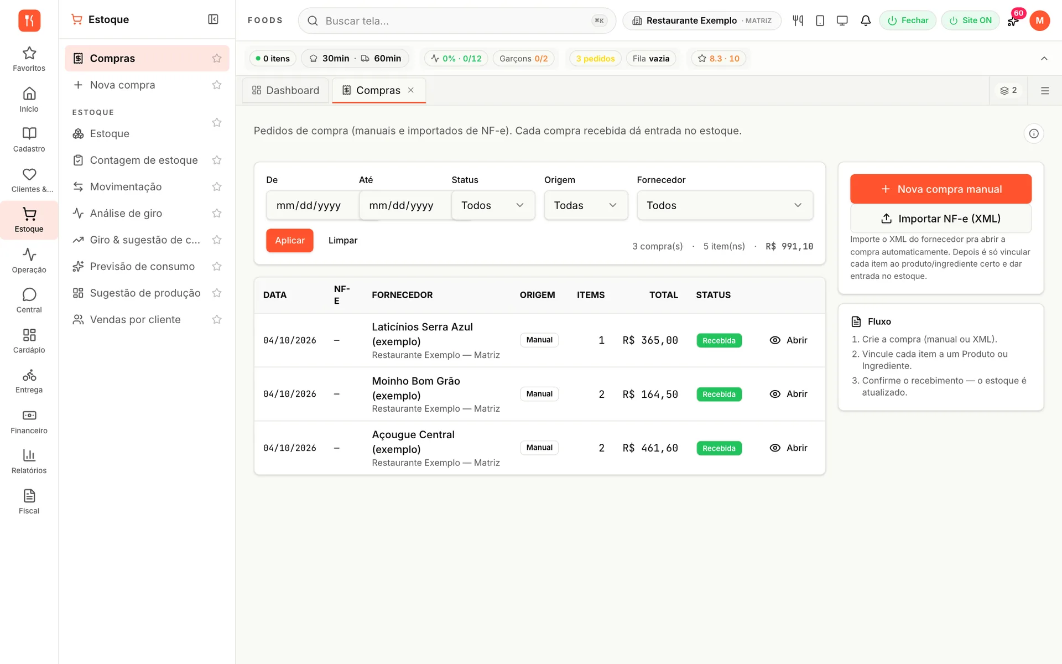This screenshot has width=1062, height=664.
Task: Open Favoritos in left rail
Action: tap(29, 59)
